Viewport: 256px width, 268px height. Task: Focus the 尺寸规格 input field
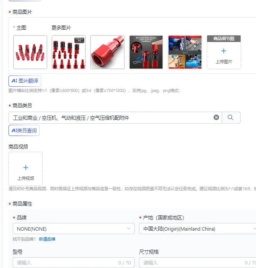point(197,263)
